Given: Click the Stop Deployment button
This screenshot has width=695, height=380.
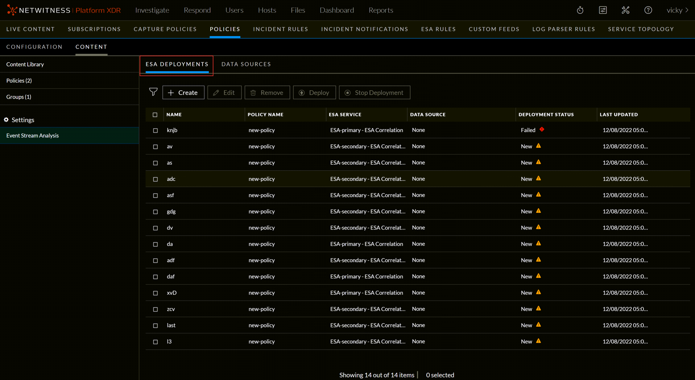Looking at the screenshot, I should [375, 92].
